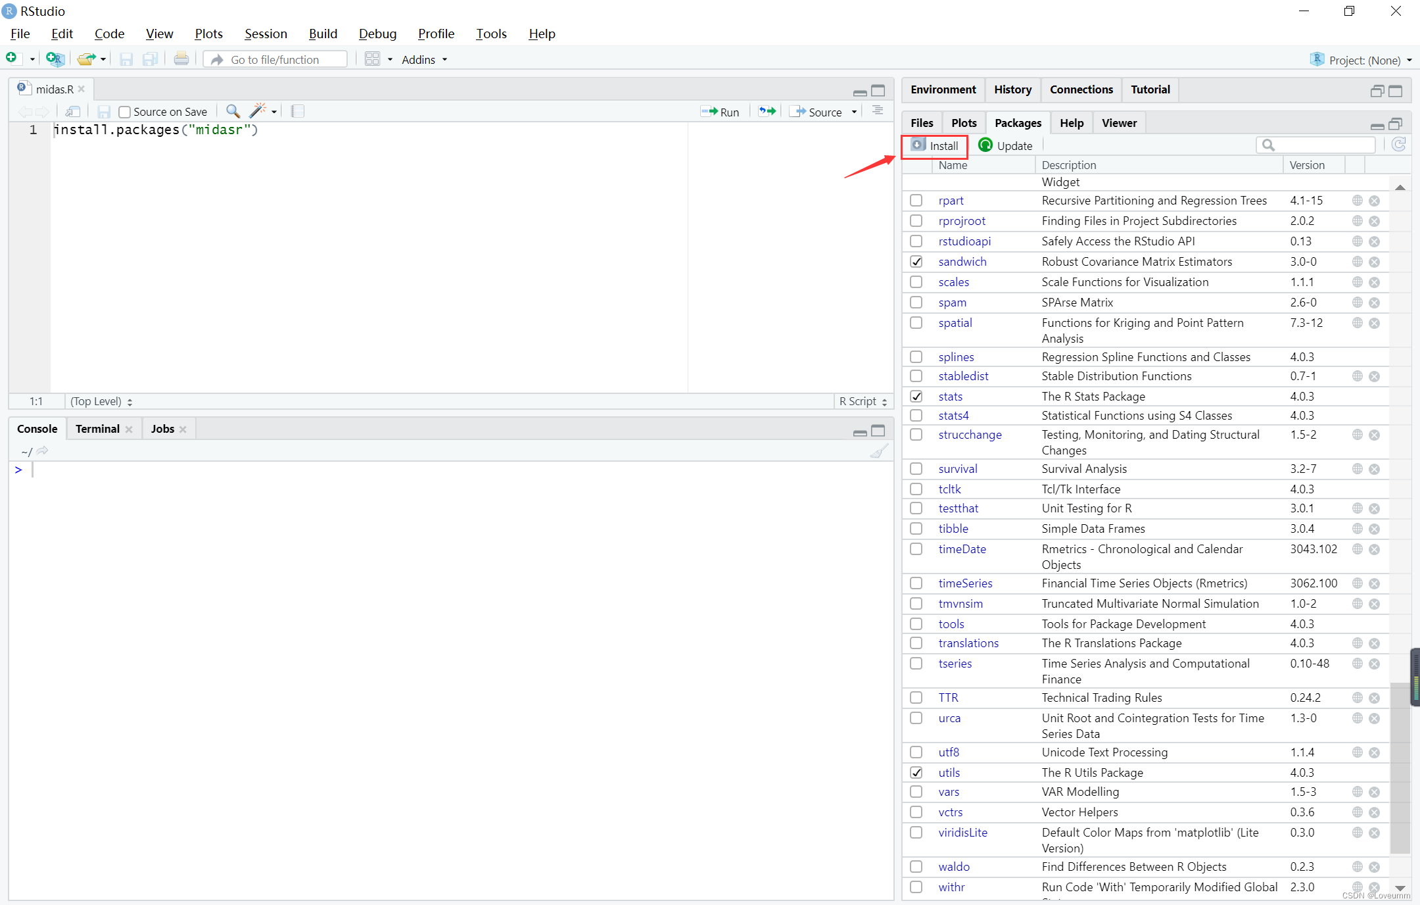The height and width of the screenshot is (905, 1420).
Task: Uncheck the sandwich package checkbox
Action: (916, 262)
